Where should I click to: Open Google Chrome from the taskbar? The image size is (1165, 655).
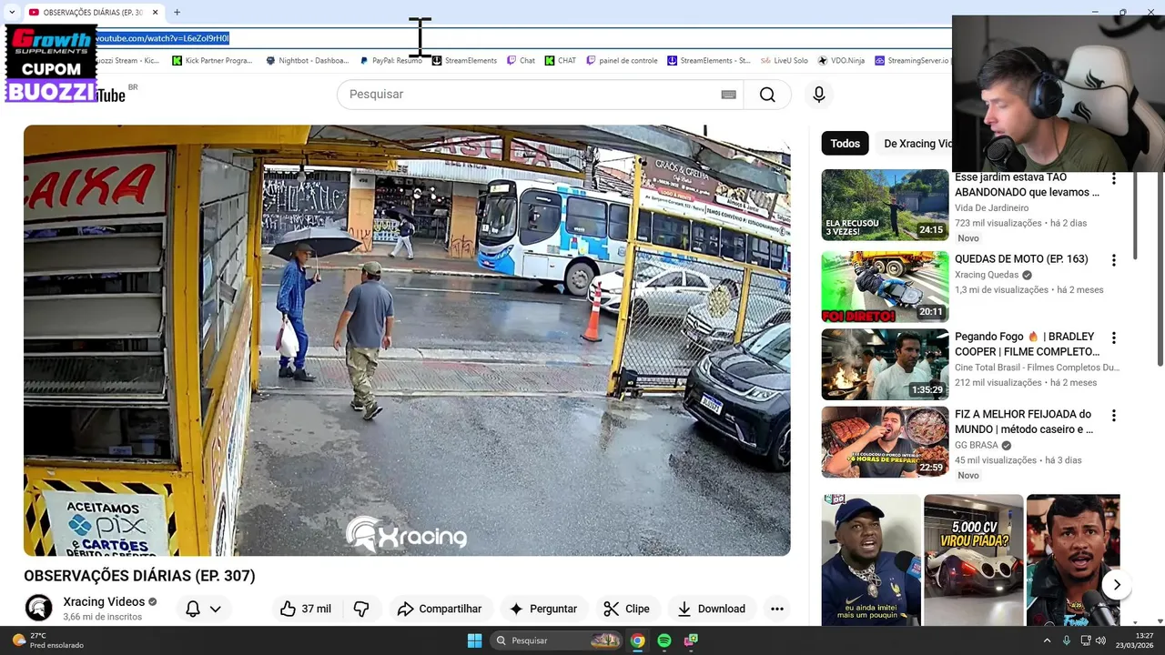pos(638,640)
